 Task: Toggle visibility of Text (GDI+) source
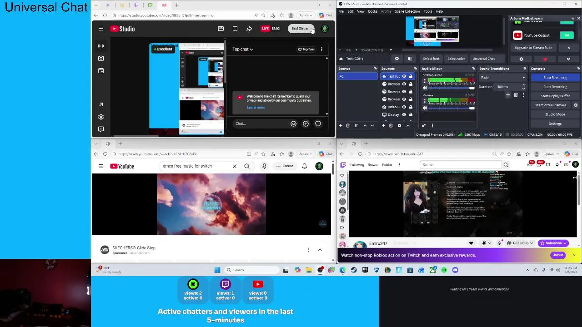click(404, 76)
